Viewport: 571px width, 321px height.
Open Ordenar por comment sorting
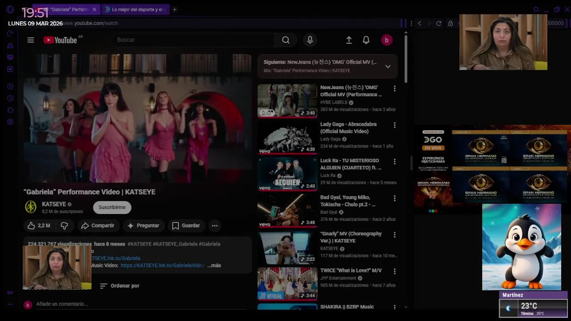click(120, 286)
